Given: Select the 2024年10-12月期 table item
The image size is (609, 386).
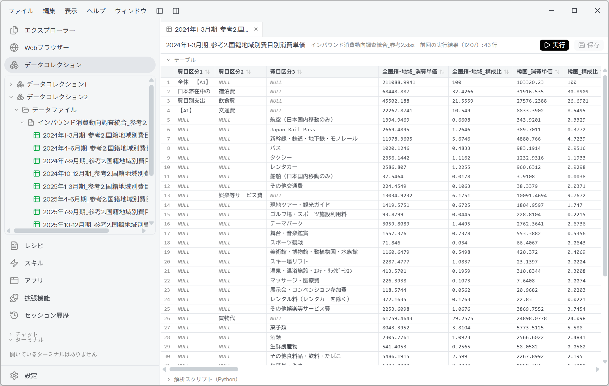Looking at the screenshot, I should [x=91, y=174].
